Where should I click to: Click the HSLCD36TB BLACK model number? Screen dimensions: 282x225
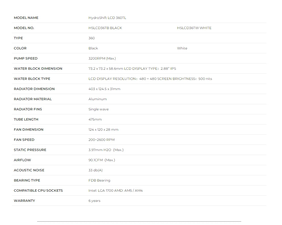[105, 28]
